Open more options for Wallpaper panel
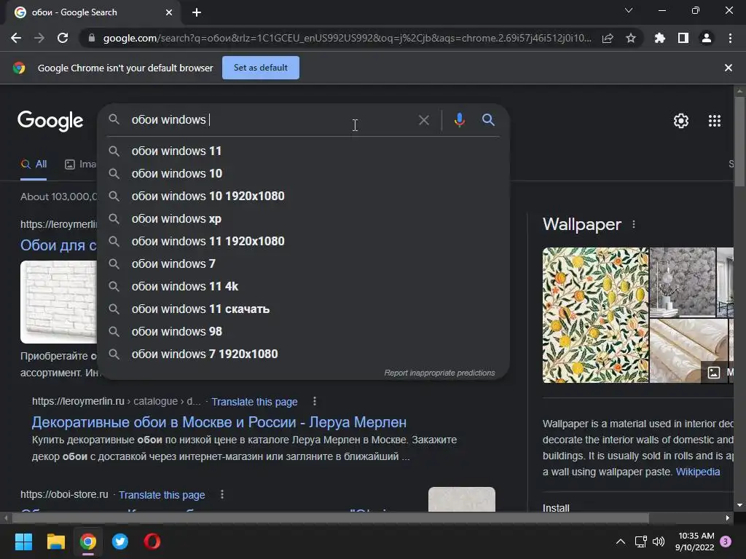This screenshot has width=746, height=559. pos(634,224)
